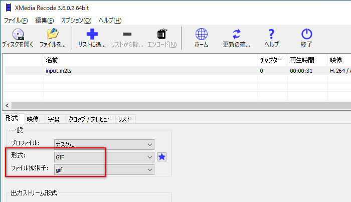This screenshot has width=351, height=202.
Task: Click the XMedia Recode title bar app icon
Action: point(9,8)
